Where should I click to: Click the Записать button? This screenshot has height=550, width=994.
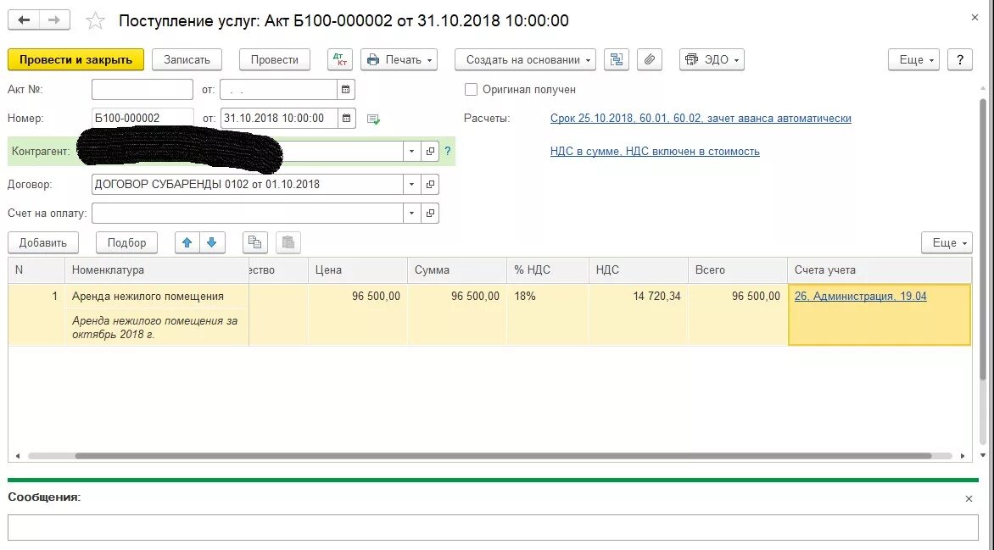pos(187,59)
